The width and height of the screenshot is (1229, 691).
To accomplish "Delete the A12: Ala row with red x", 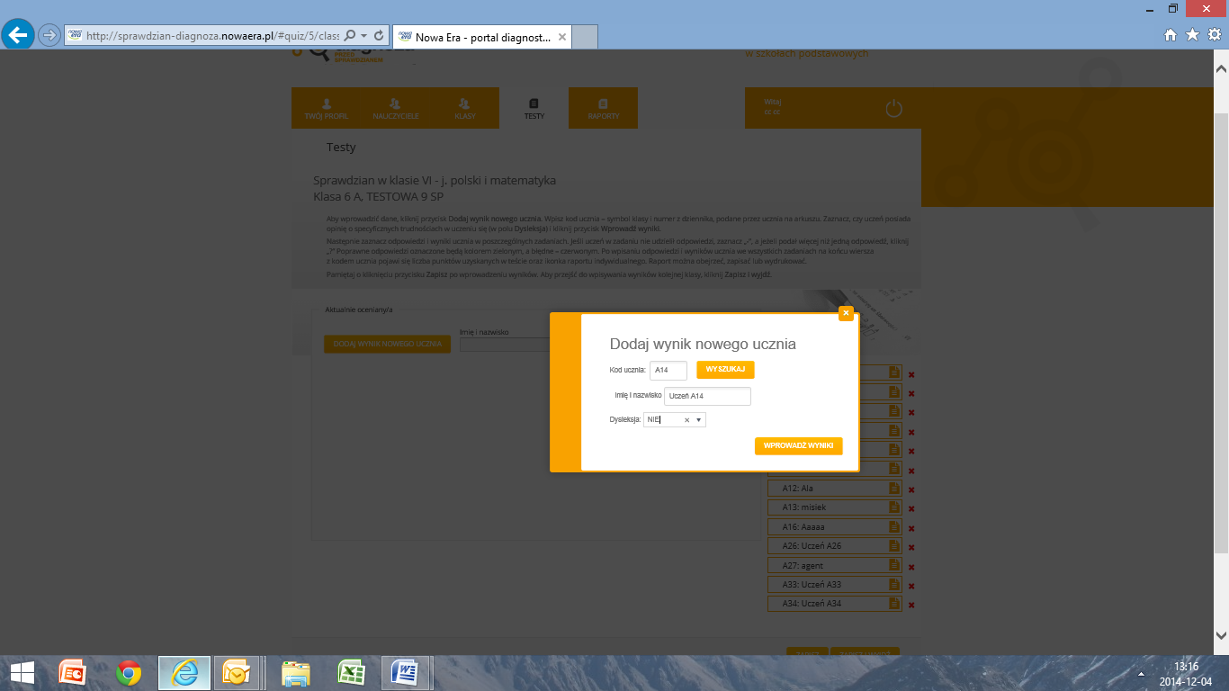I will [911, 489].
